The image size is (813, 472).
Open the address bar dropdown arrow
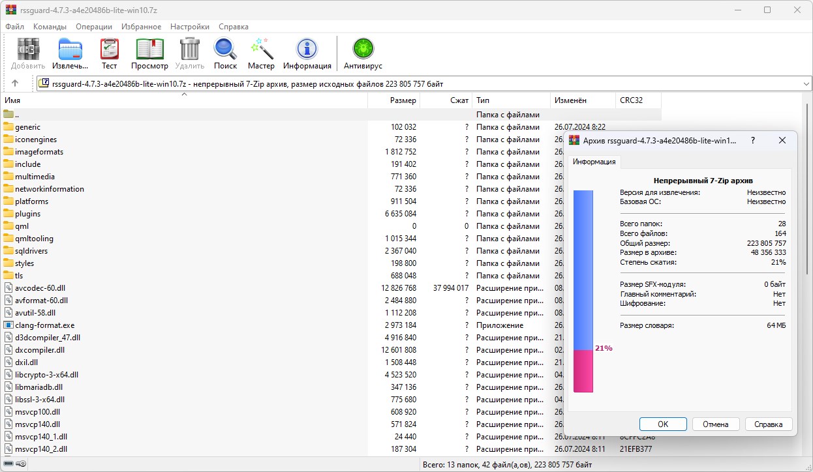(806, 83)
